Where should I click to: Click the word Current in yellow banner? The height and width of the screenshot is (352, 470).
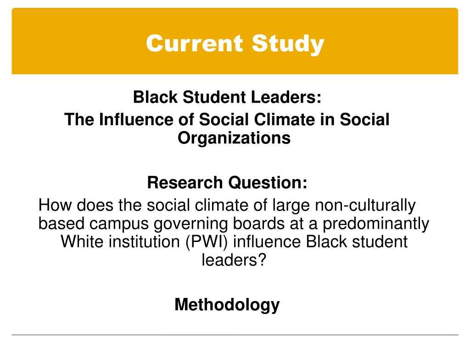[194, 44]
